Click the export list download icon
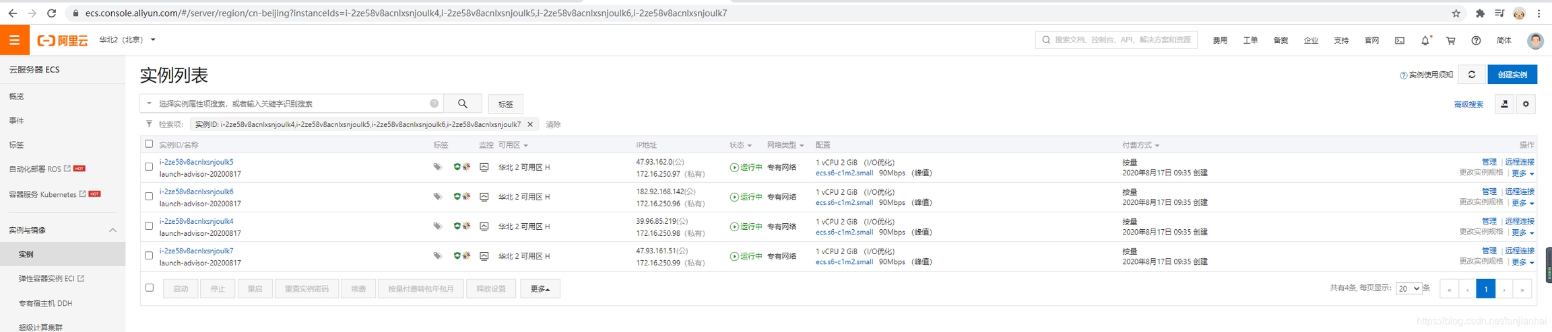 (1504, 104)
